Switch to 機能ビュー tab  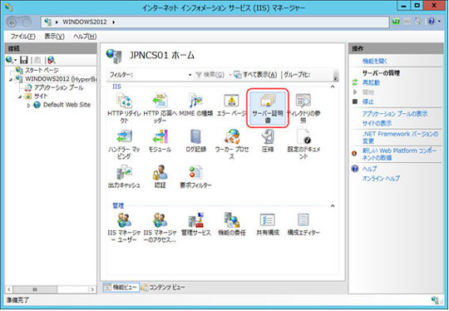[x=121, y=287]
